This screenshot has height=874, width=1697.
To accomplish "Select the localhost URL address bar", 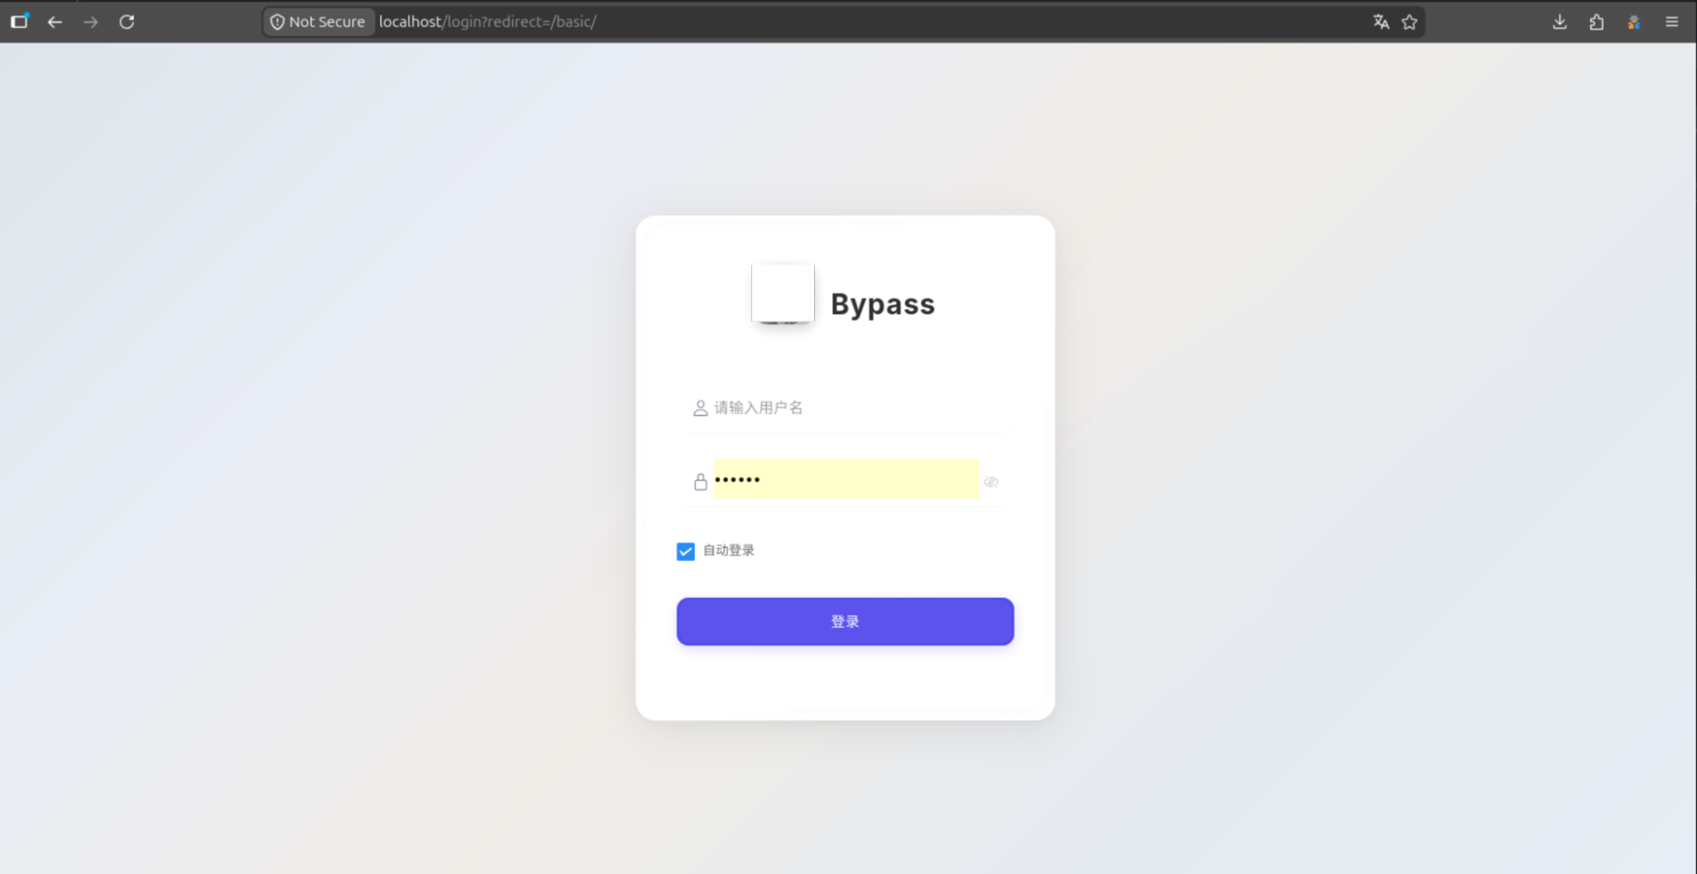I will 870,22.
